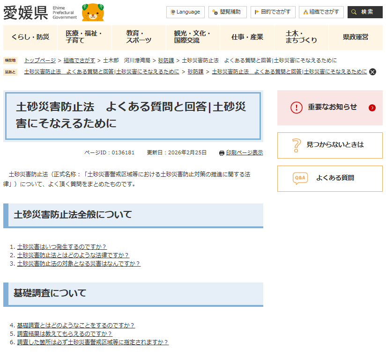
Task: Open the Language selection button
Action: (x=185, y=12)
